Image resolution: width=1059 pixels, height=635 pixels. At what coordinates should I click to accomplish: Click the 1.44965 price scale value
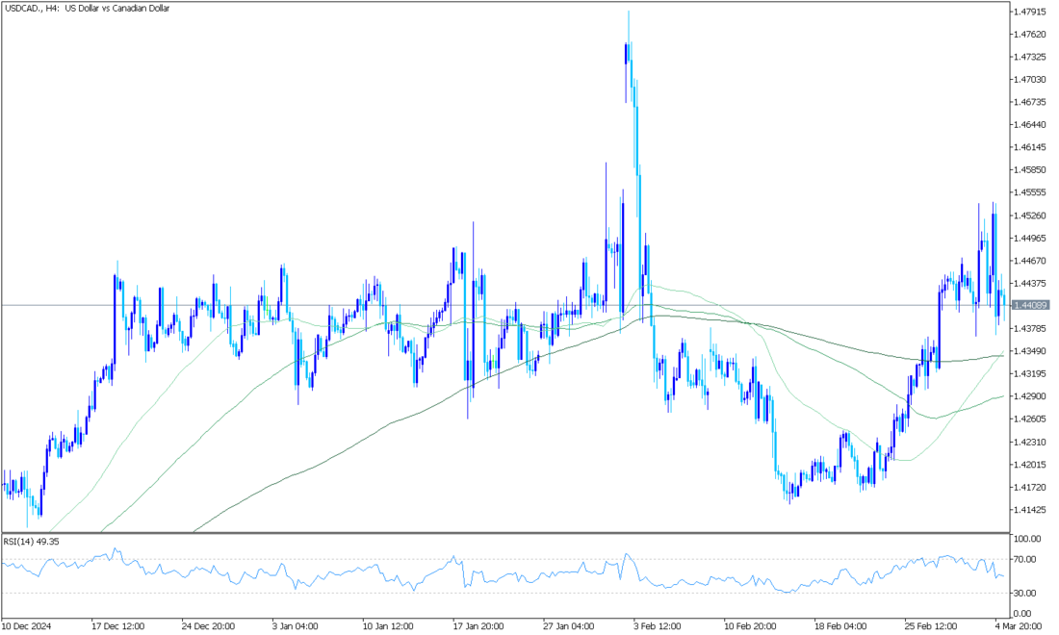click(x=1029, y=239)
